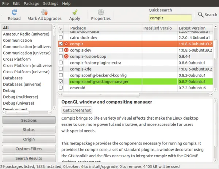
Task: Select the plain Debug category
Action: pyautogui.click(x=27, y=91)
